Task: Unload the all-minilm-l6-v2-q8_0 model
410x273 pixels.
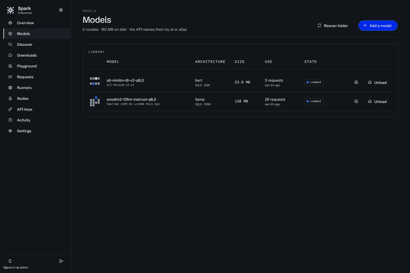Action: 377,82
